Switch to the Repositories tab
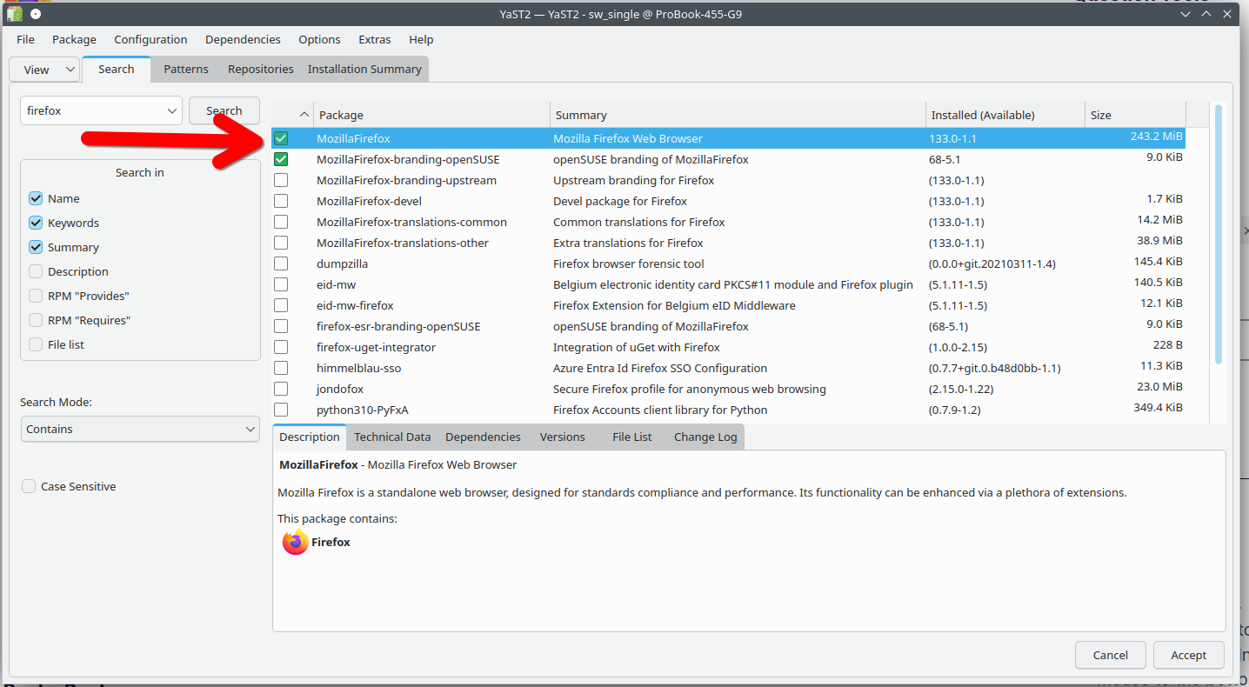This screenshot has height=687, width=1249. [261, 70]
